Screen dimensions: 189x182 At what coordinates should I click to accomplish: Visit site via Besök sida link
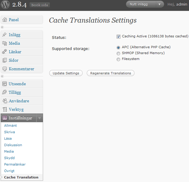[40, 5]
